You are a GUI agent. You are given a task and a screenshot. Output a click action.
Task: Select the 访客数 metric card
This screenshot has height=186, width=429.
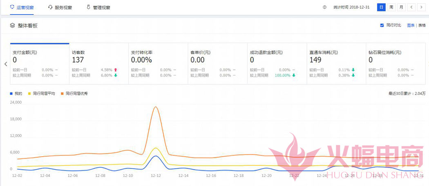[x=98, y=64]
